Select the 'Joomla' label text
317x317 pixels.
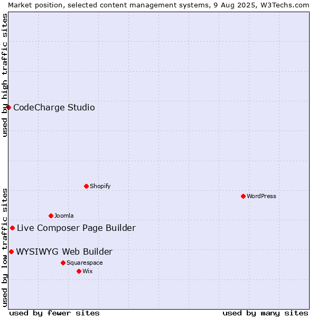(x=64, y=216)
